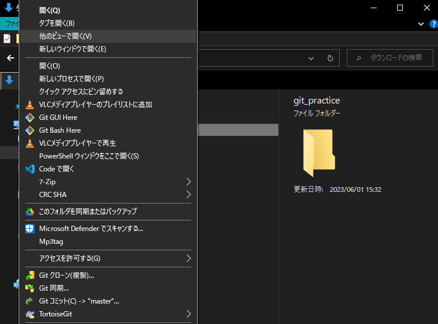The width and height of the screenshot is (438, 324).
Task: Click the Git クローン(複製) icon
Action: click(x=30, y=275)
